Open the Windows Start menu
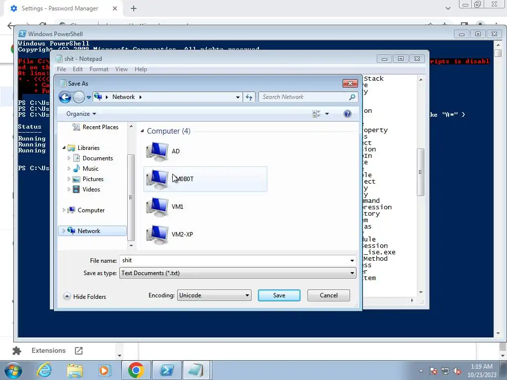This screenshot has height=380, width=507. click(x=13, y=370)
